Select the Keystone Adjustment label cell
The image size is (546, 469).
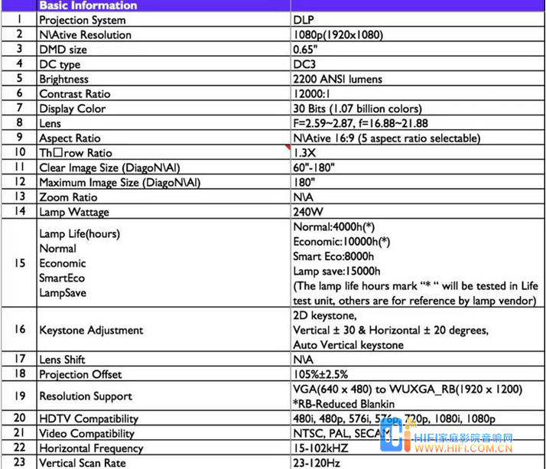91,330
